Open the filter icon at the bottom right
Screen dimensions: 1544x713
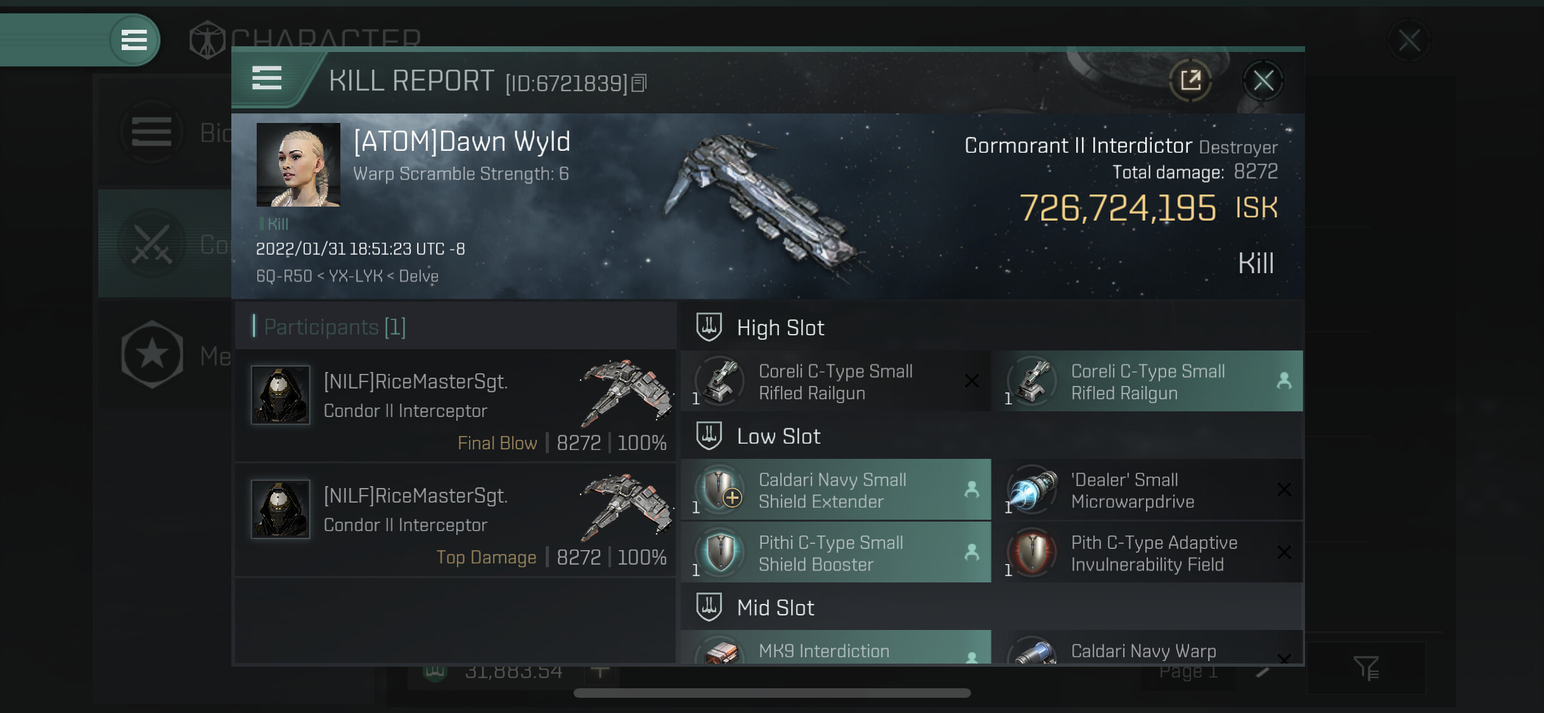tap(1366, 667)
